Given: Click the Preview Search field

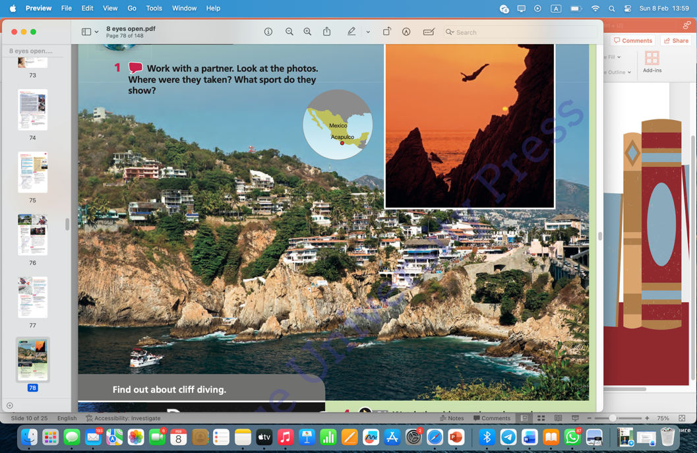Looking at the screenshot, I should (520, 32).
